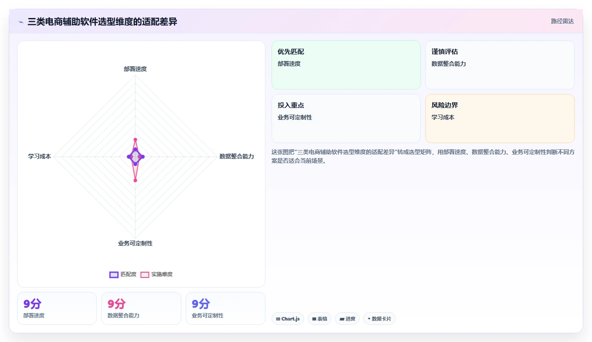Click the 学习成本 radar axis label
The image size is (592, 342).
tap(40, 156)
